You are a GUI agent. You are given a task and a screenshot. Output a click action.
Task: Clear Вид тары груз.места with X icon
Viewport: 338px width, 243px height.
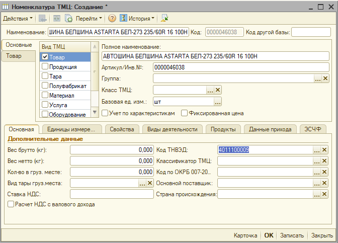pos(149,183)
